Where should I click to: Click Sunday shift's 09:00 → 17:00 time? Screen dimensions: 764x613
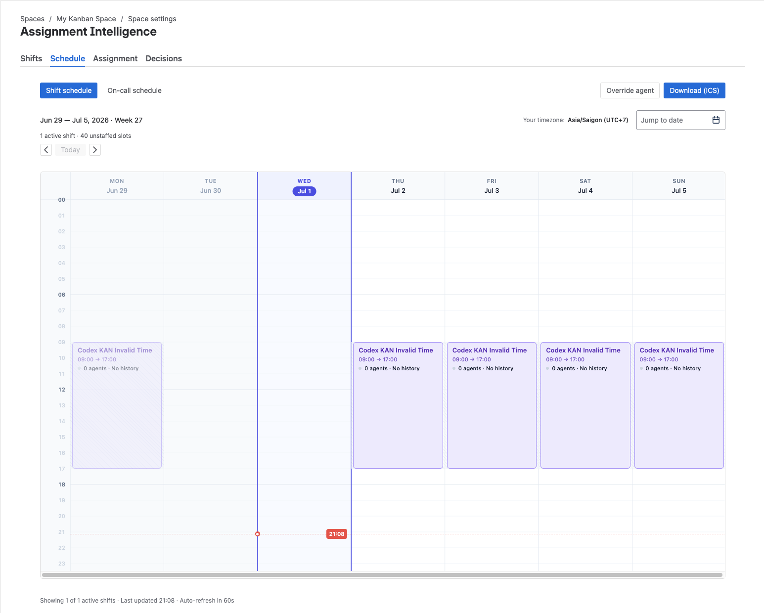click(x=659, y=359)
